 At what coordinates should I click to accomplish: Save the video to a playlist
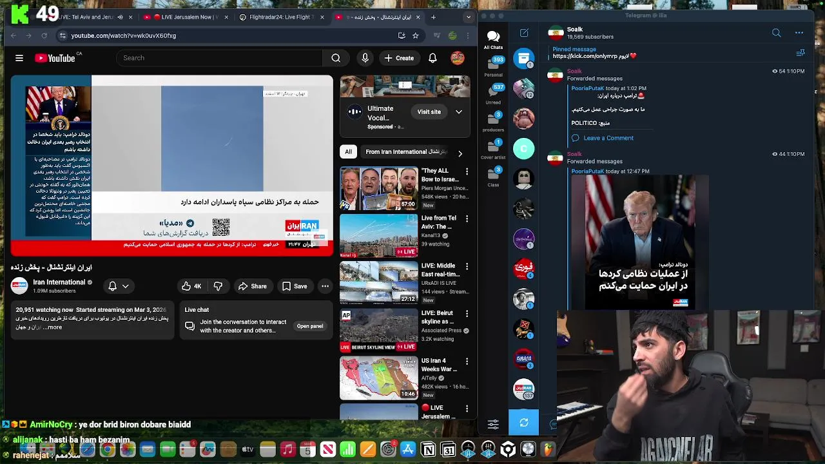[295, 286]
